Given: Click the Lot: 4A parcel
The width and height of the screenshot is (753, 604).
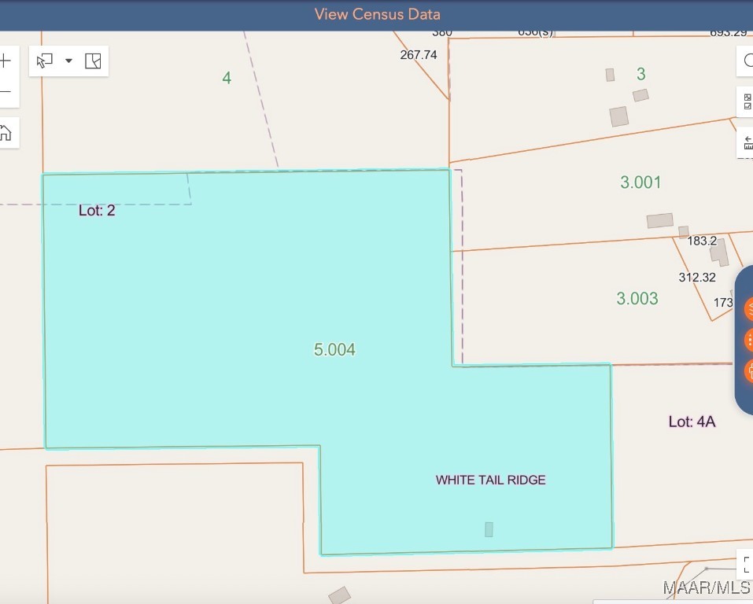Looking at the screenshot, I should (692, 422).
